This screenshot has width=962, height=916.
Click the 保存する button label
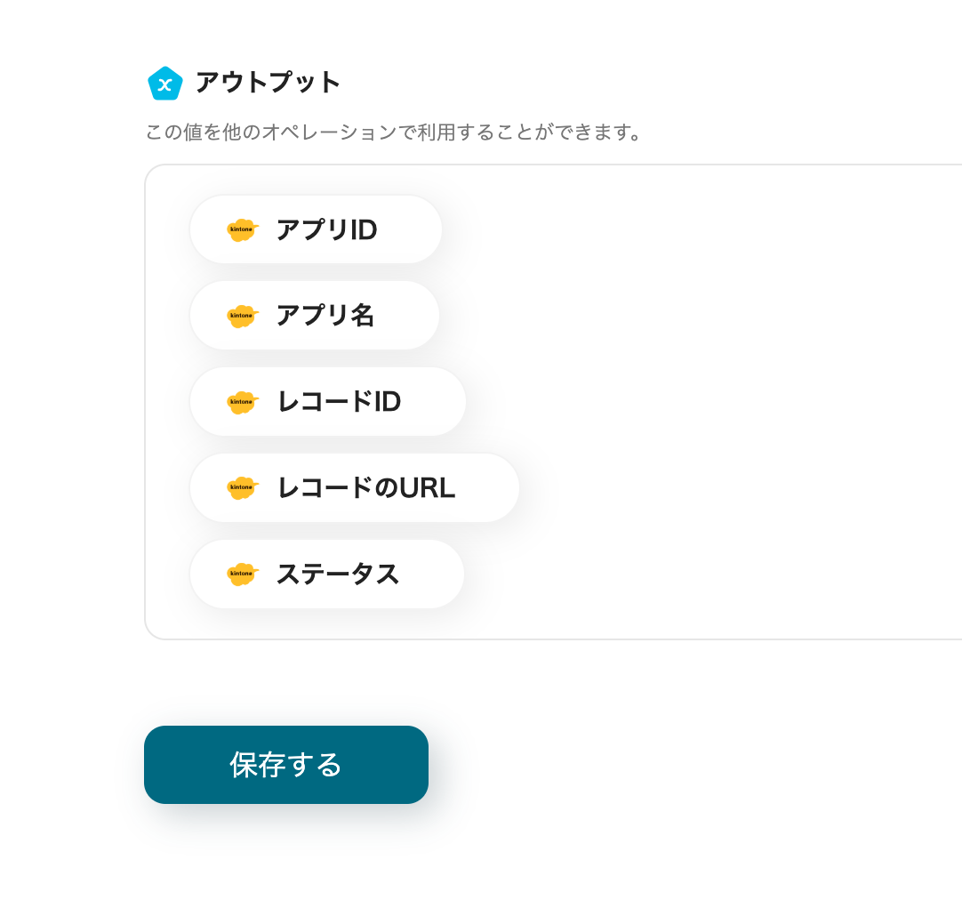click(286, 764)
